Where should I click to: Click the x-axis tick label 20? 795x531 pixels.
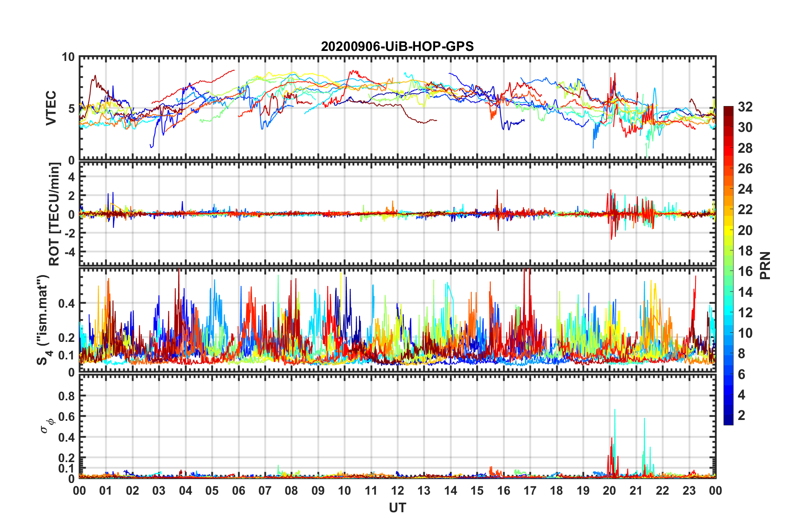609,491
